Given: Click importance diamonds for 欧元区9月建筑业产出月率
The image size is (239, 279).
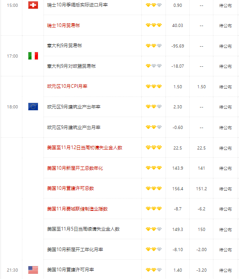Looking at the screenshot, I should point(154,127).
